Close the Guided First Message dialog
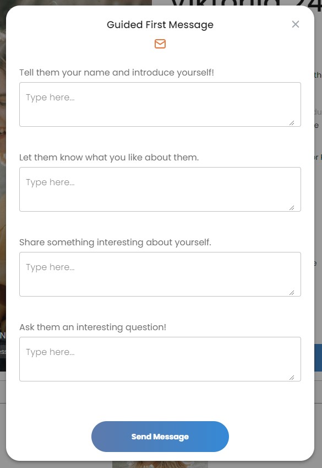Screen dimensions: 322x468 pos(295,24)
